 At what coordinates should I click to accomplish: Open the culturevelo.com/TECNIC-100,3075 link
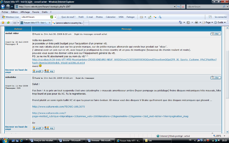click(x=58, y=107)
